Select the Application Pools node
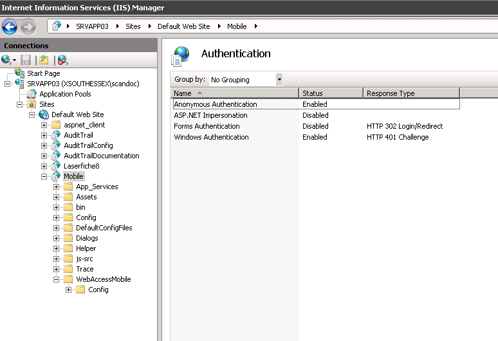 click(64, 94)
